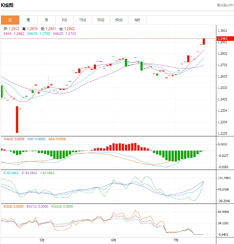Click the MACD indicator label
234x244 pixels.
click(13, 139)
